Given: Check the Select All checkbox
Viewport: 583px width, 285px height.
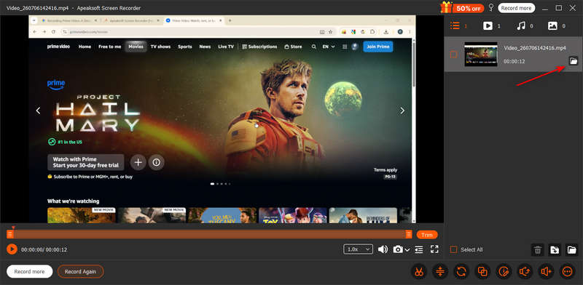Looking at the screenshot, I should [x=453, y=250].
